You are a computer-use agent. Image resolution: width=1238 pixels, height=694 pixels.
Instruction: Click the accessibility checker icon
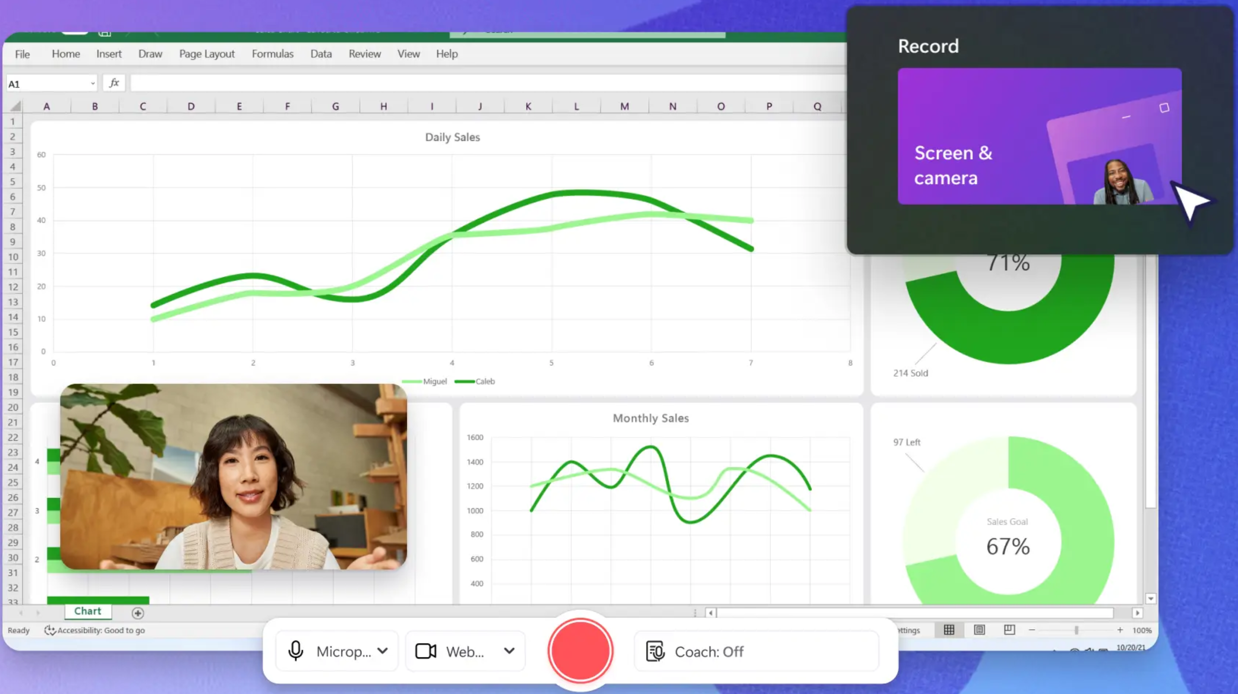49,630
